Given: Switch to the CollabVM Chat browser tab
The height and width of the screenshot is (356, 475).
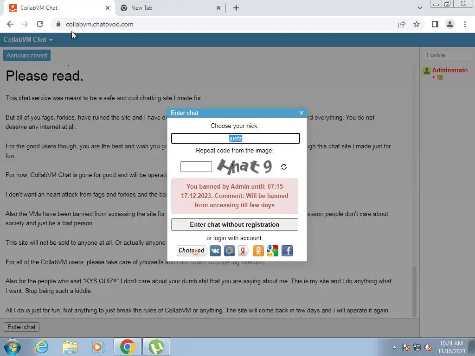Looking at the screenshot, I should [x=59, y=8].
